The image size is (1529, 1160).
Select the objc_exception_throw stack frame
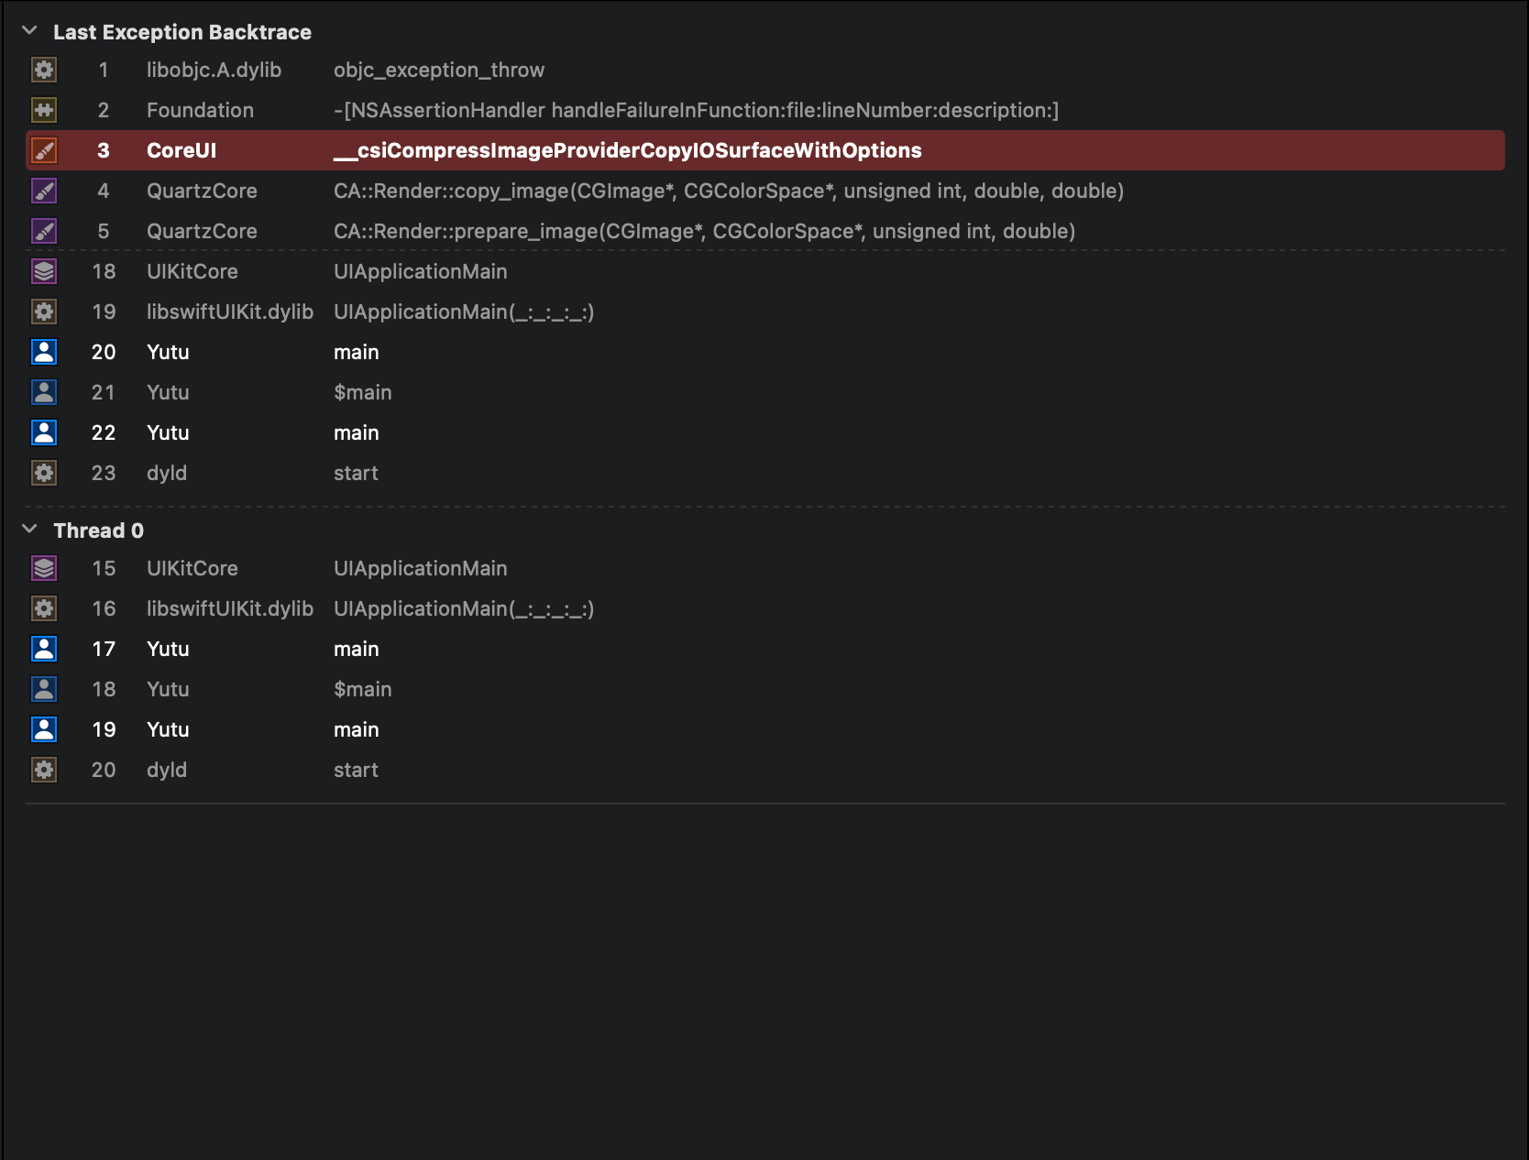coord(438,70)
